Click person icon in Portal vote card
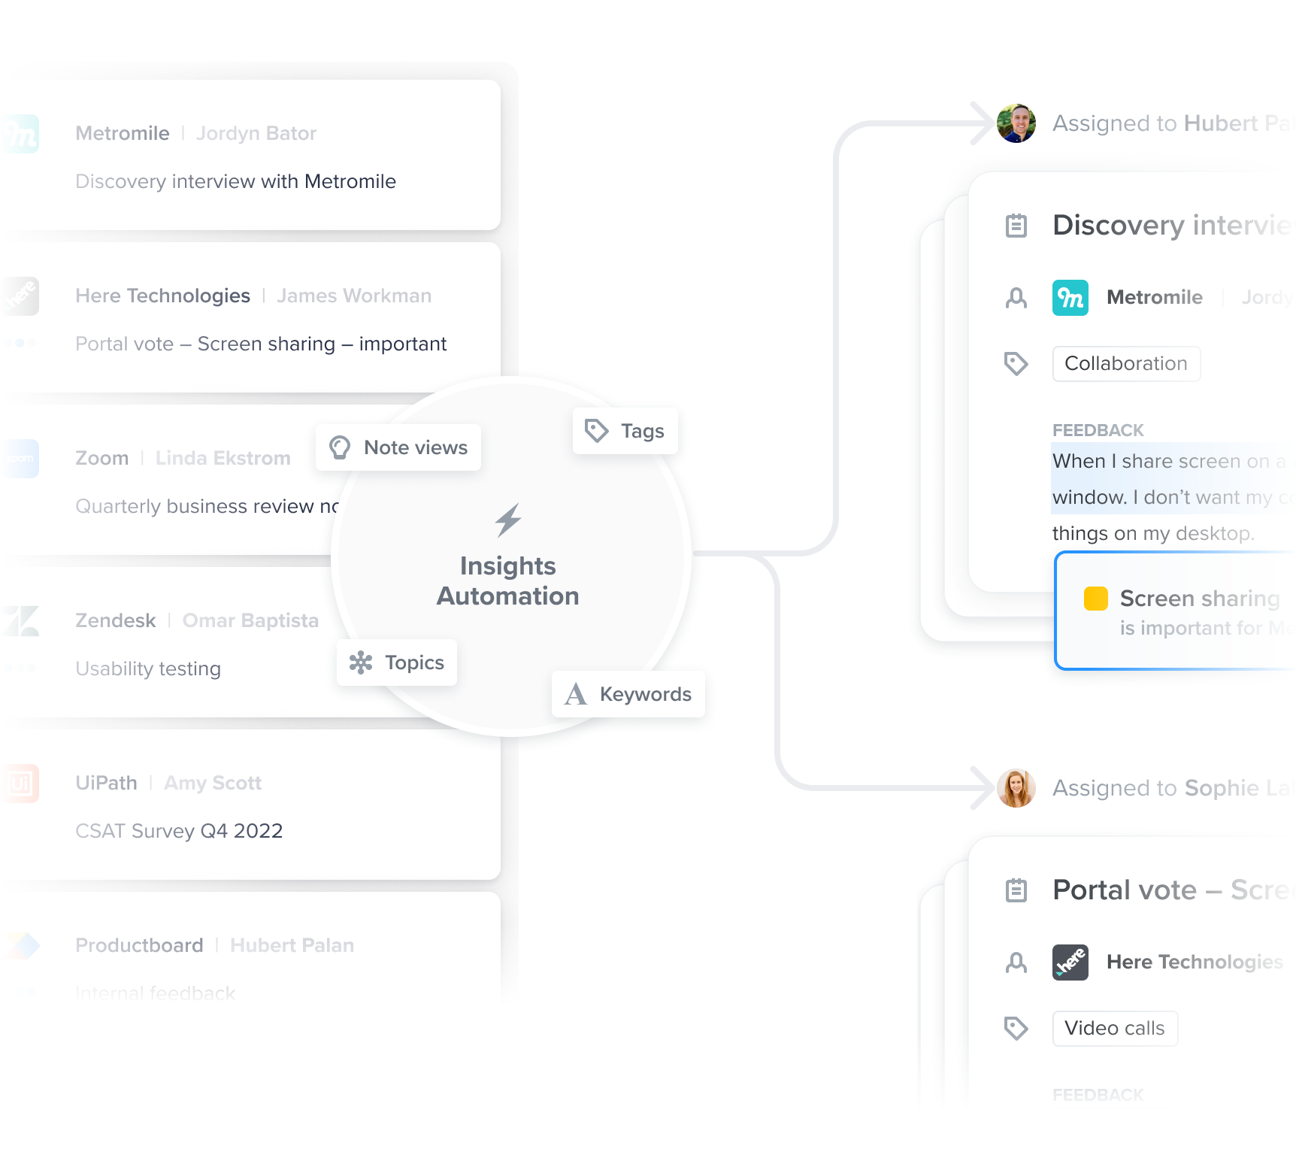 tap(1016, 962)
